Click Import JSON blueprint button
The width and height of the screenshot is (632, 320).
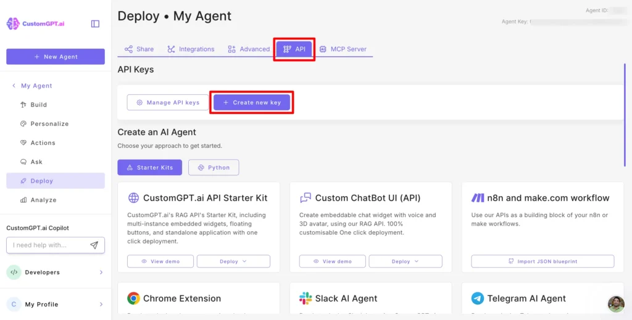point(543,261)
